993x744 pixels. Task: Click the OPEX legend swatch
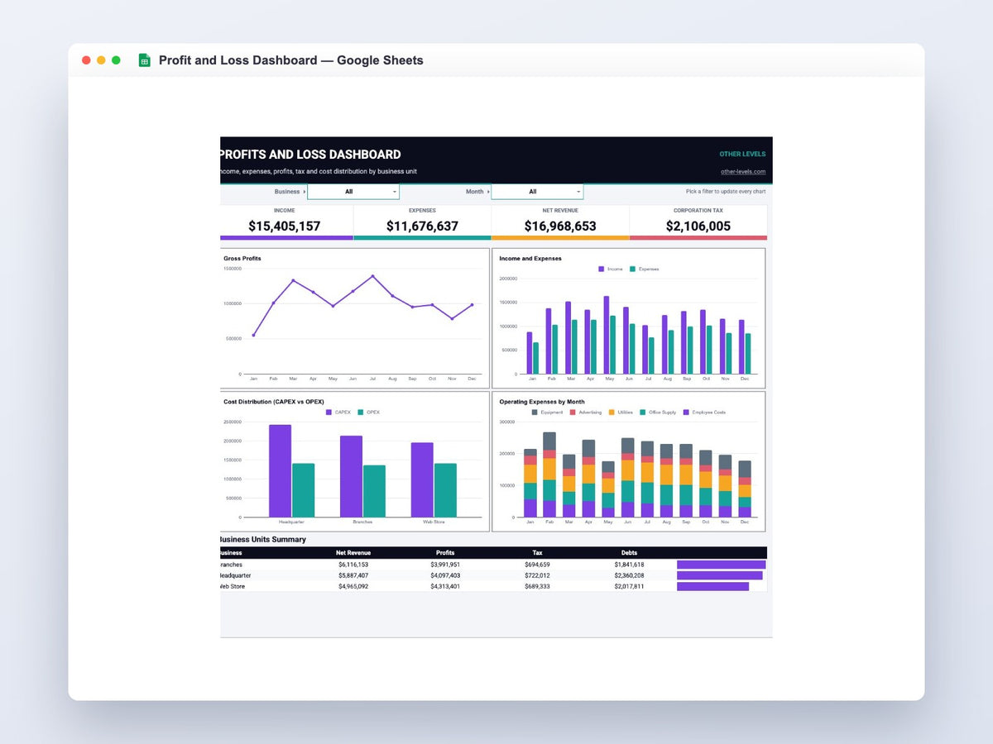[x=361, y=412]
